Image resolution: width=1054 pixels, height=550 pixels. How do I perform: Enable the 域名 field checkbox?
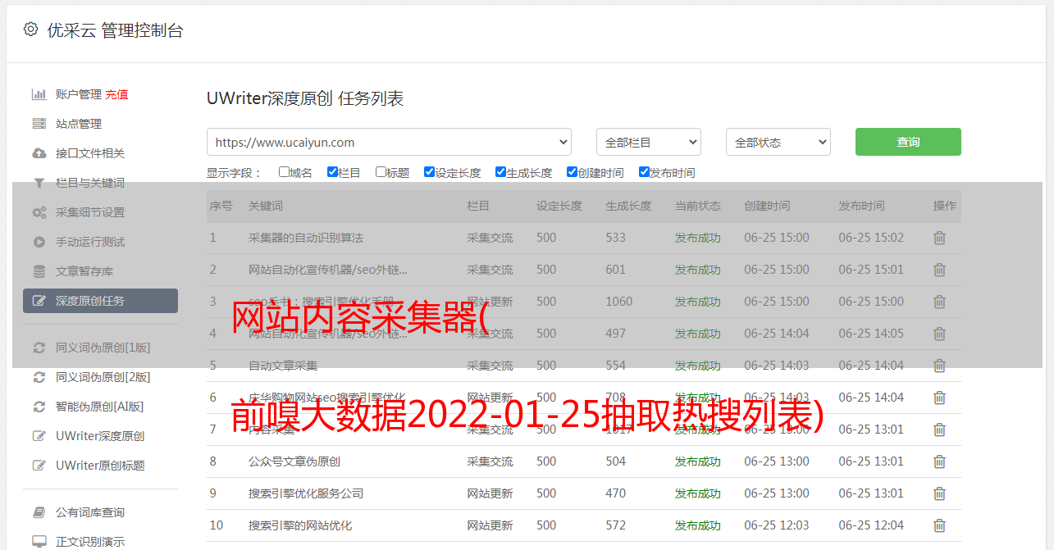[x=284, y=172]
